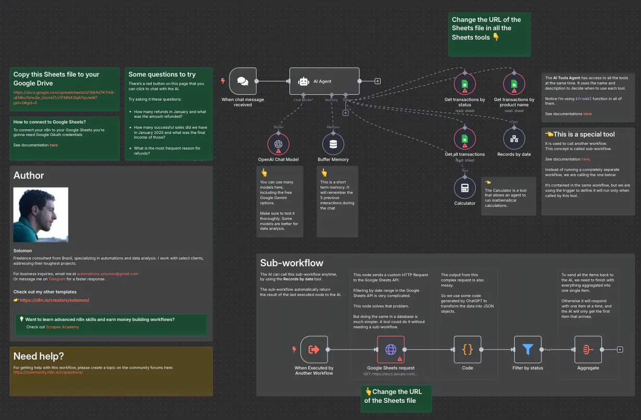
Task: Open the Scrapes Academy link
Action: click(63, 327)
